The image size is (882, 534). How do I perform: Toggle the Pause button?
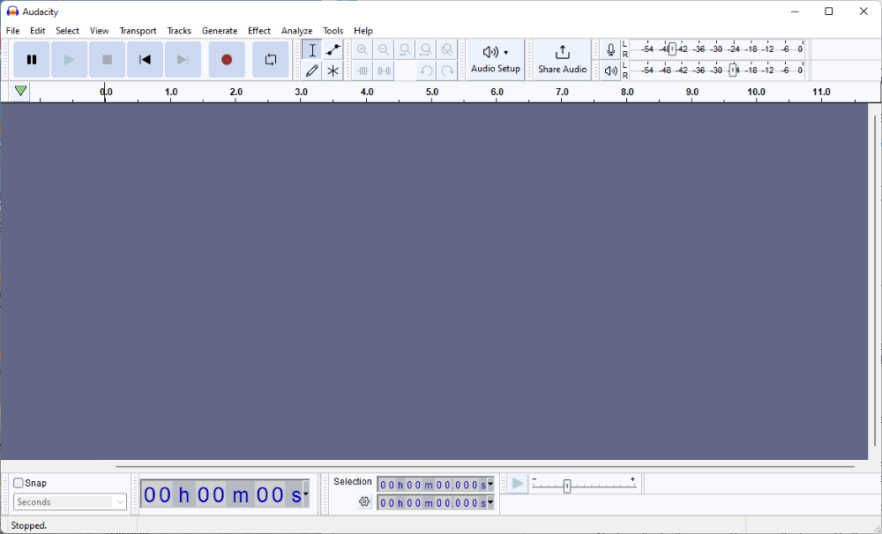click(x=32, y=60)
